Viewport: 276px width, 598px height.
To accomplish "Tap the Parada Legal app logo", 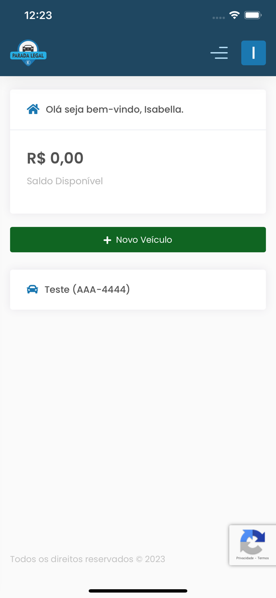I will click(x=28, y=53).
